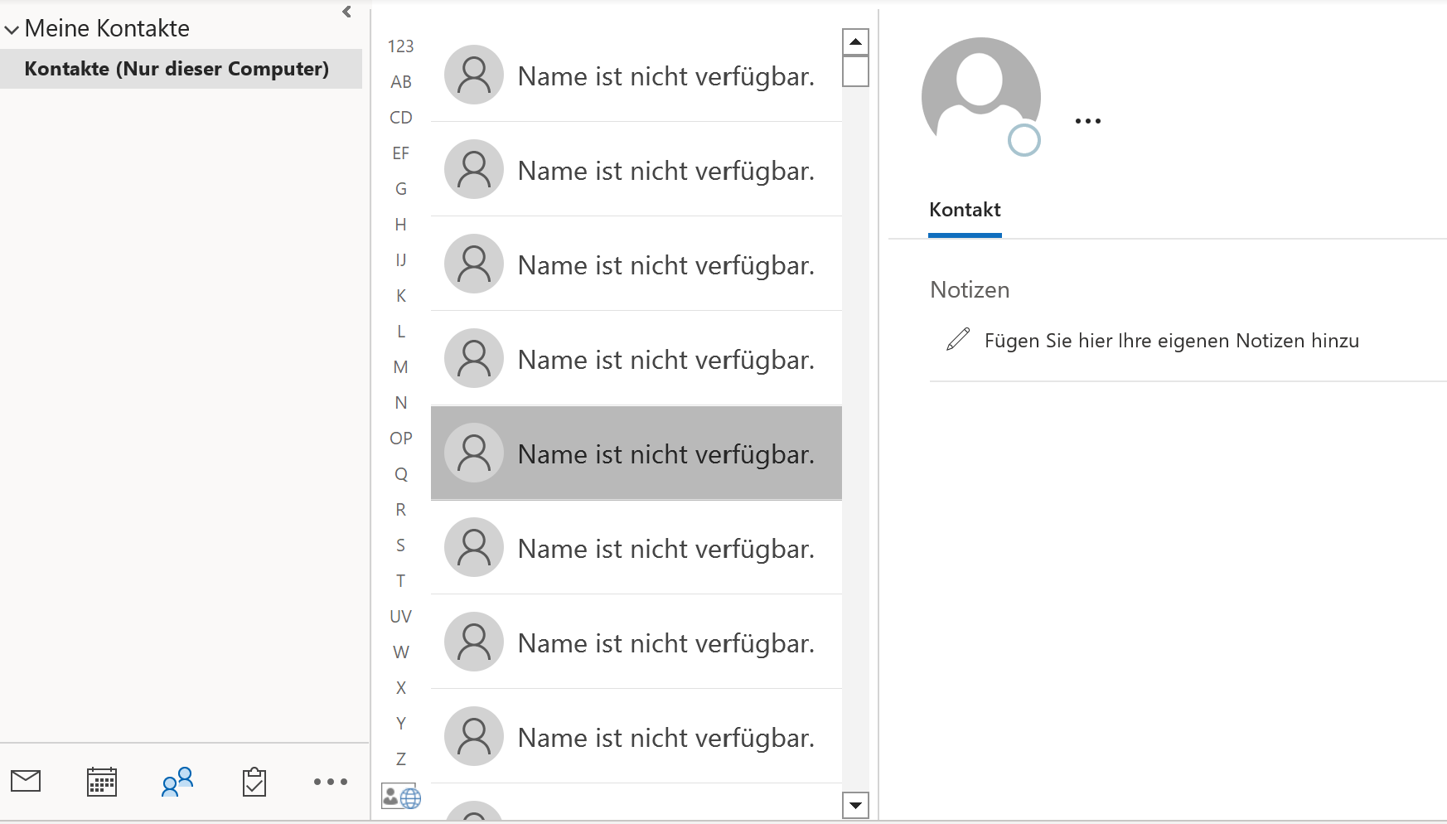Image resolution: width=1447 pixels, height=824 pixels.
Task: Select the first contact in list
Action: pos(636,76)
